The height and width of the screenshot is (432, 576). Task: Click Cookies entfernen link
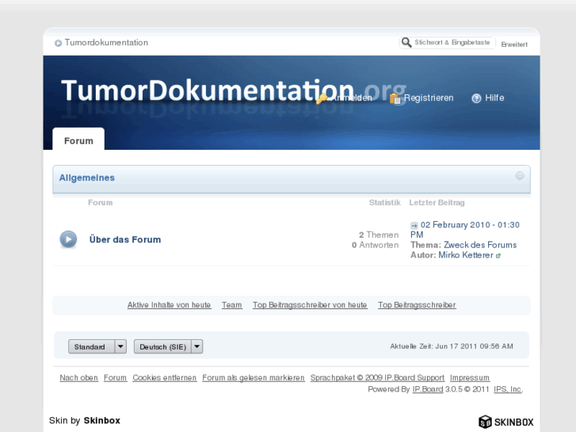pyautogui.click(x=165, y=378)
